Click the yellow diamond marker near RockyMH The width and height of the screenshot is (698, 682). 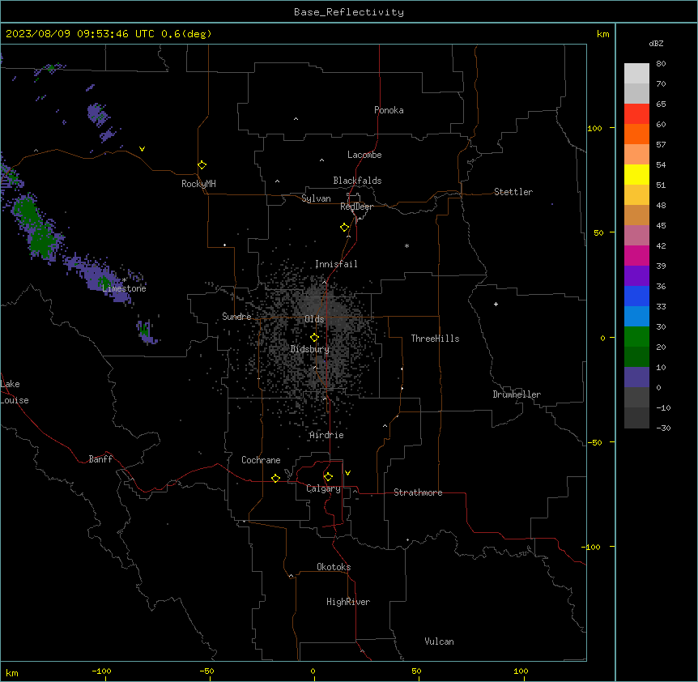[x=202, y=165]
